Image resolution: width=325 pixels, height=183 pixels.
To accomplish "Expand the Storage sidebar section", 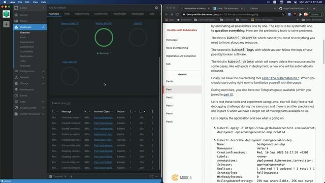I will tap(43, 83).
